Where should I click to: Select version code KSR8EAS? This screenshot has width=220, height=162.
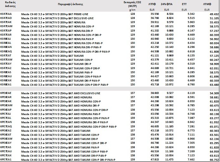point(6,72)
